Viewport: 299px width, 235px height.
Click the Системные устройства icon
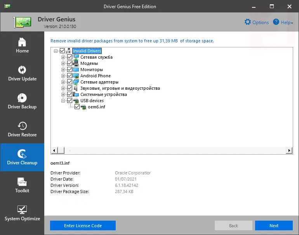(76, 94)
